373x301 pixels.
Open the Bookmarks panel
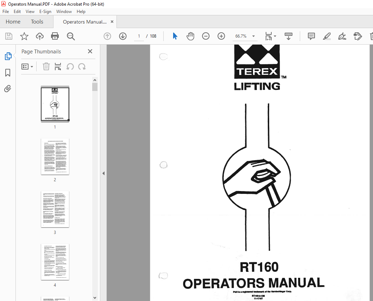click(8, 73)
